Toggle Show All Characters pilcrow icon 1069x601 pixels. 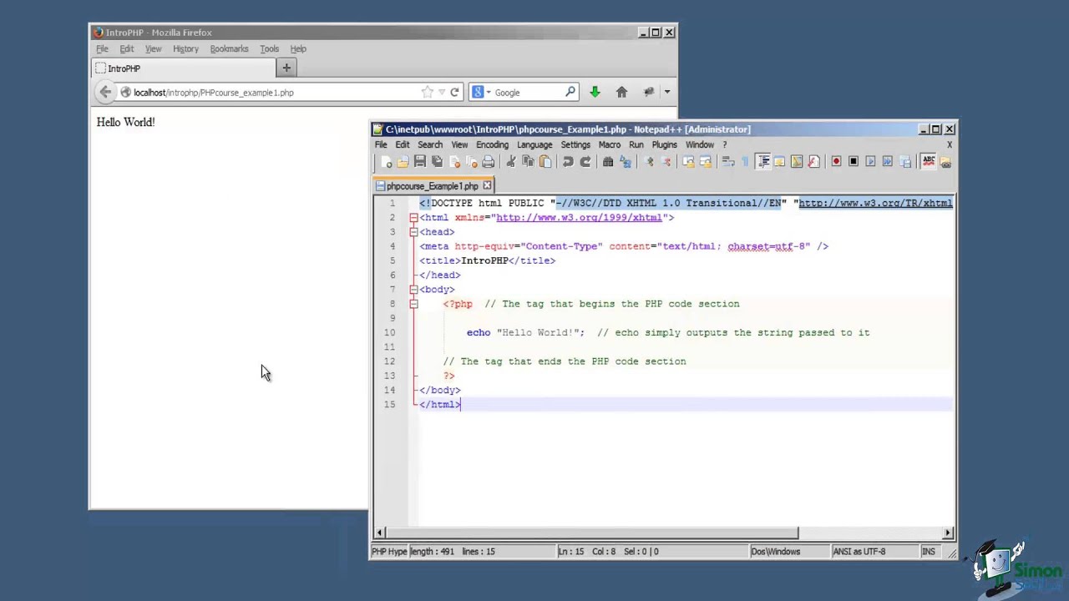[745, 161]
